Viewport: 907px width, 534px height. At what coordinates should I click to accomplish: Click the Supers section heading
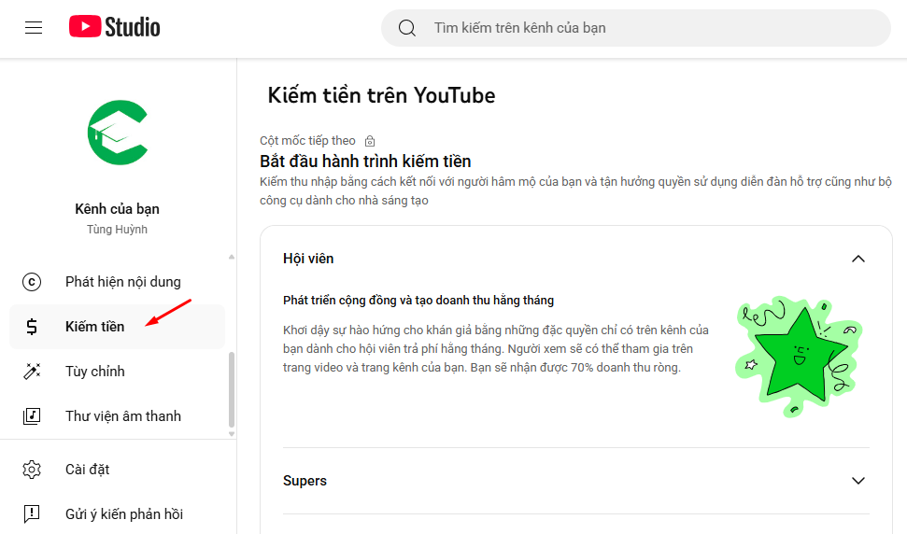(305, 481)
